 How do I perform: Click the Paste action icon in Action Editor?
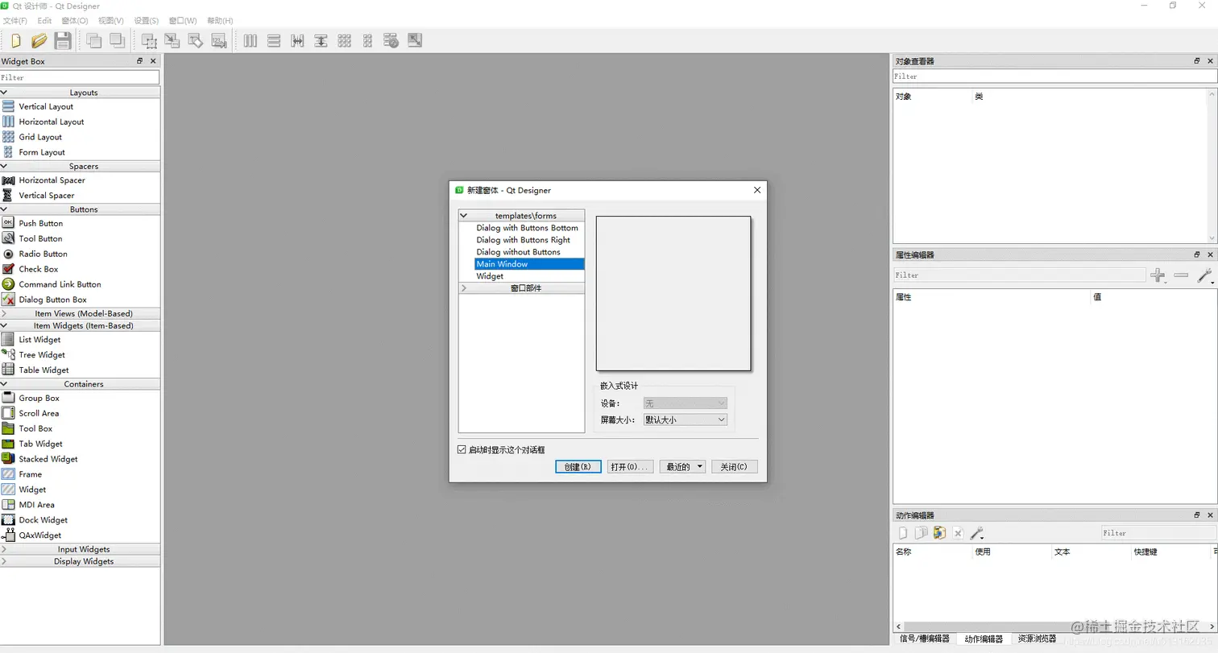(x=939, y=533)
